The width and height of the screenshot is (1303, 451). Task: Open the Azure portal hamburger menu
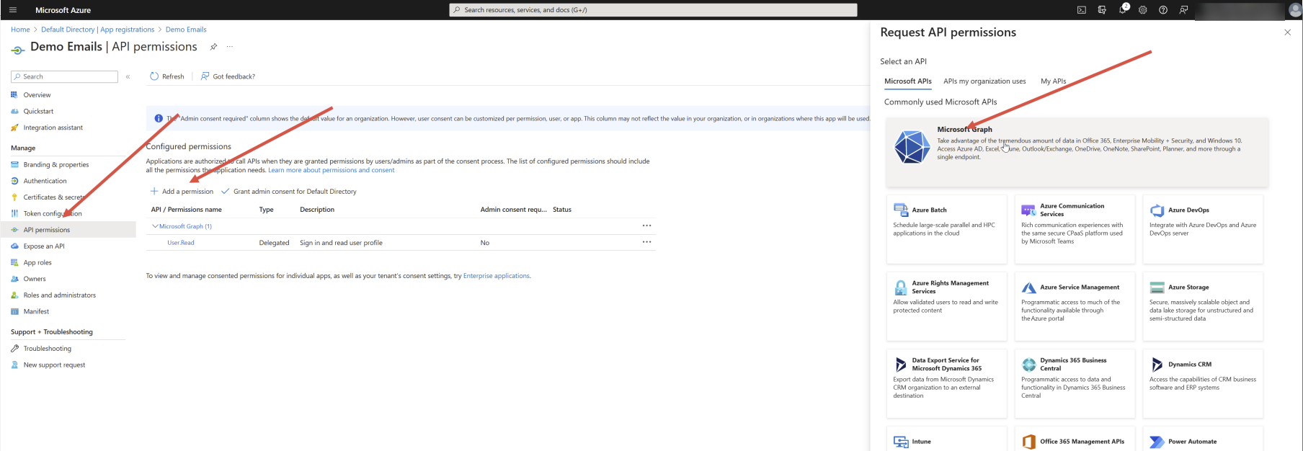[x=12, y=10]
